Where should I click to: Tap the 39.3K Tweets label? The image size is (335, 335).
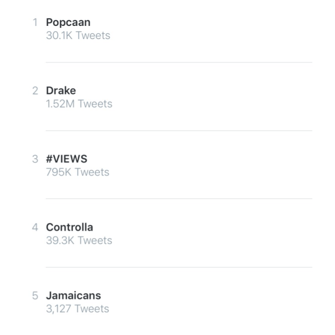[79, 240]
